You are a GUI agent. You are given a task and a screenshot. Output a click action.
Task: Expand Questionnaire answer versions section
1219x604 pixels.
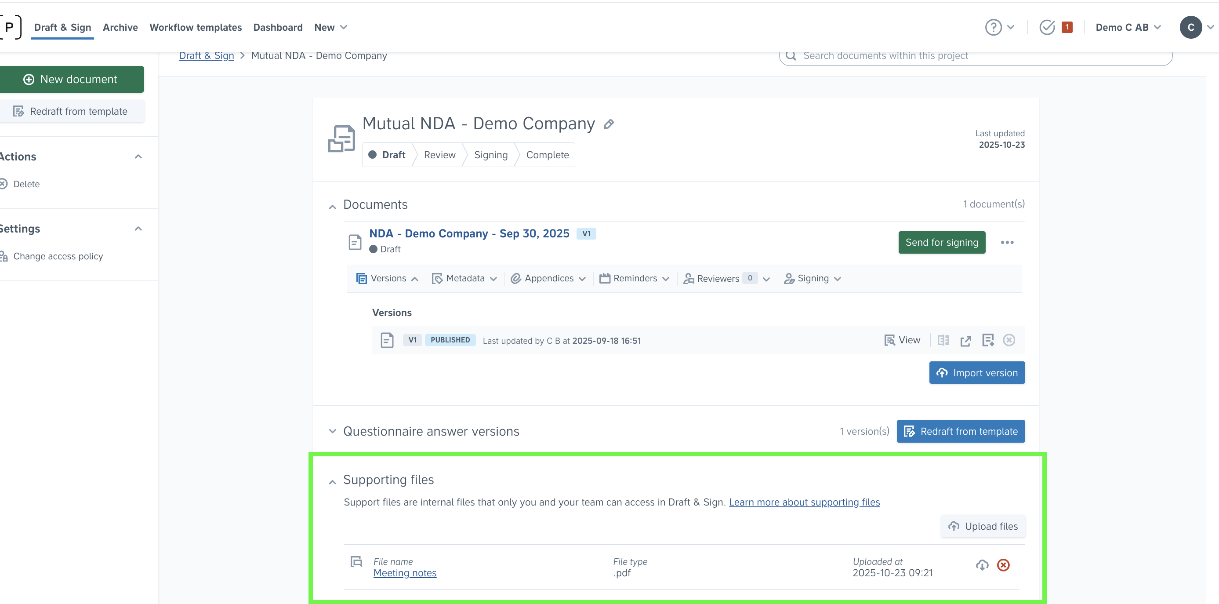pos(332,431)
